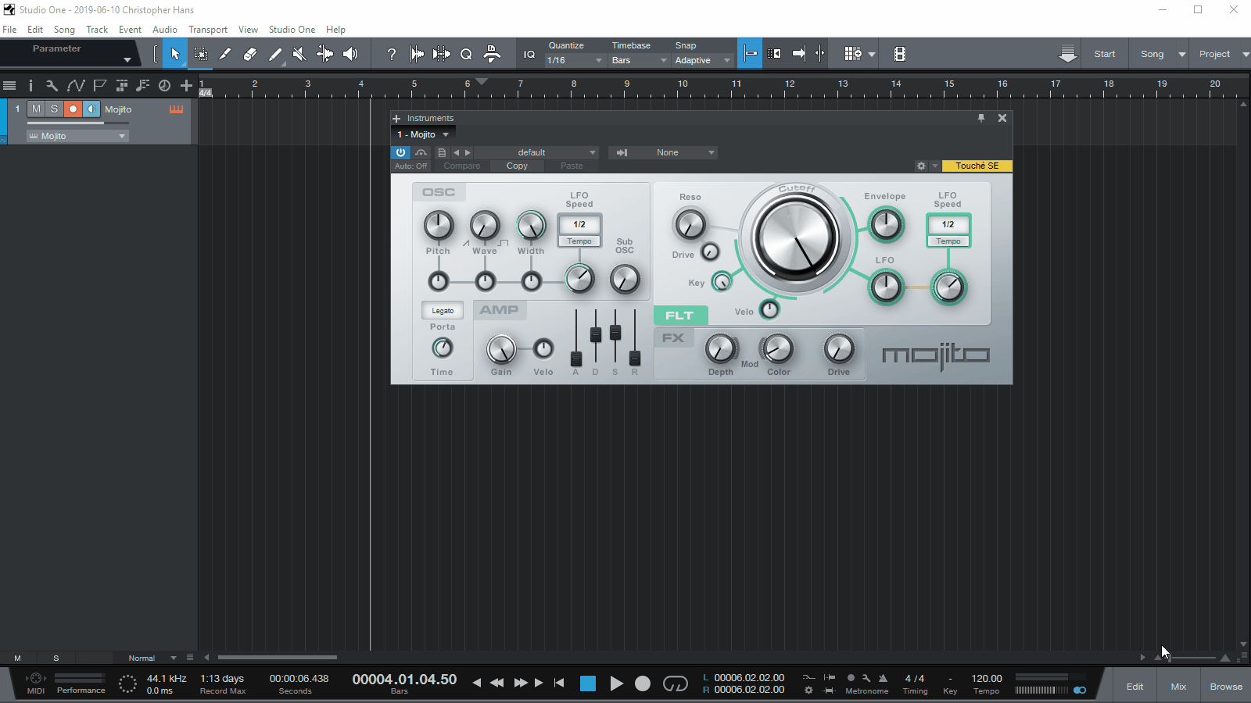Open the Transport menu
Image resolution: width=1251 pixels, height=703 pixels.
pyautogui.click(x=207, y=30)
